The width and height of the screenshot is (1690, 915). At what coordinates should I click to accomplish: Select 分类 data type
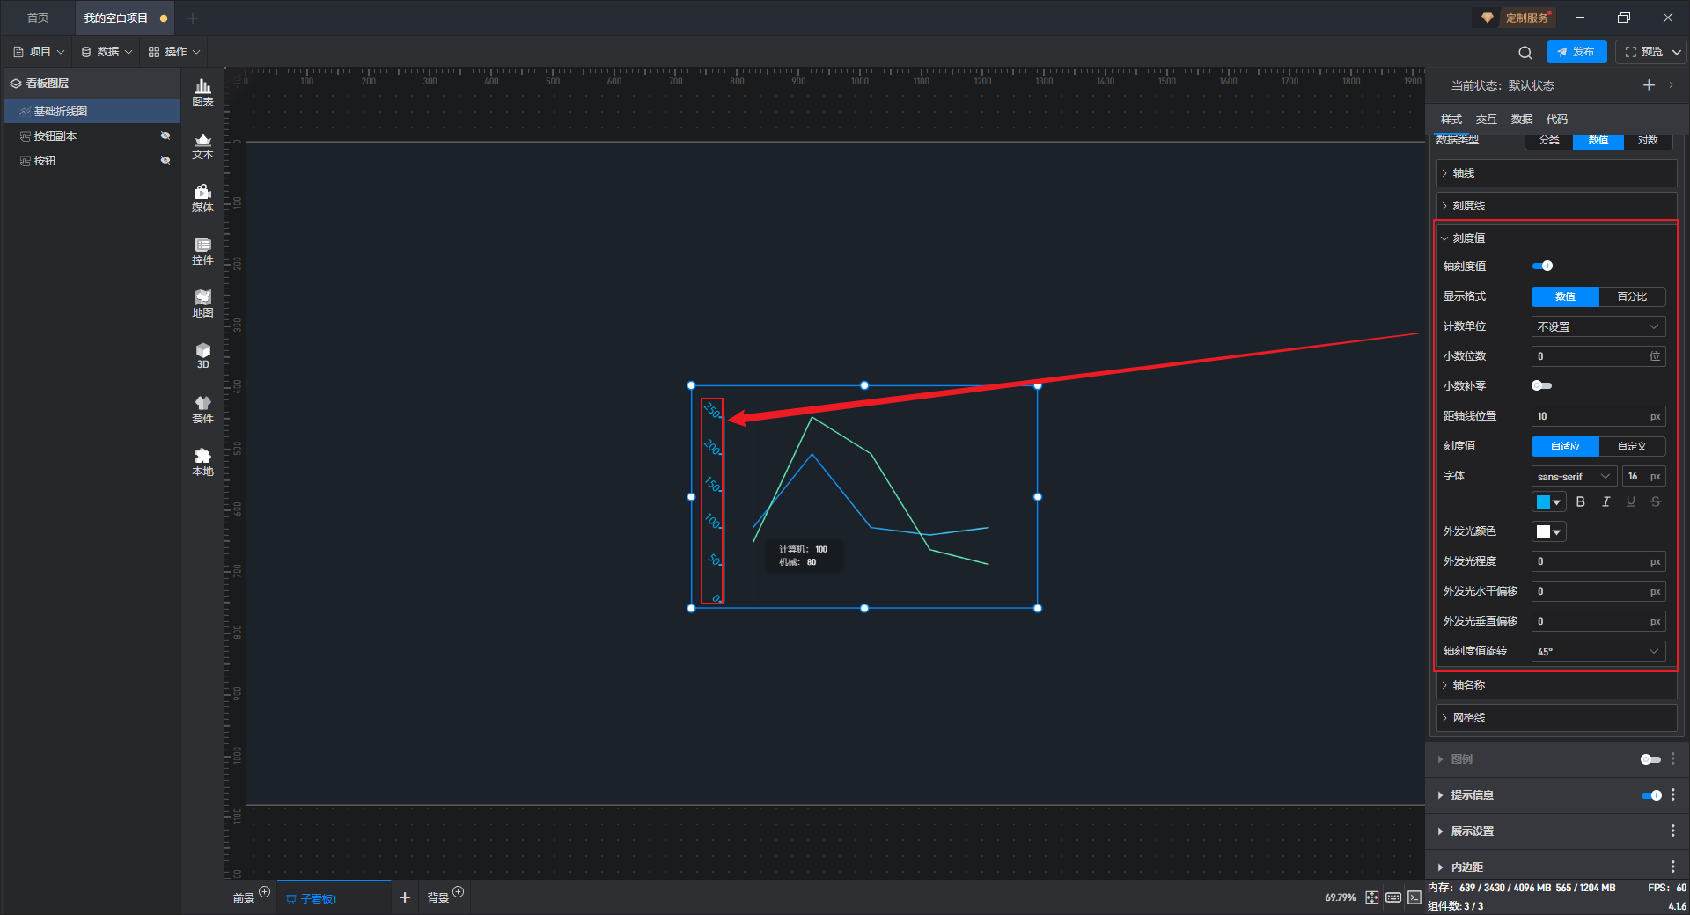(1549, 141)
